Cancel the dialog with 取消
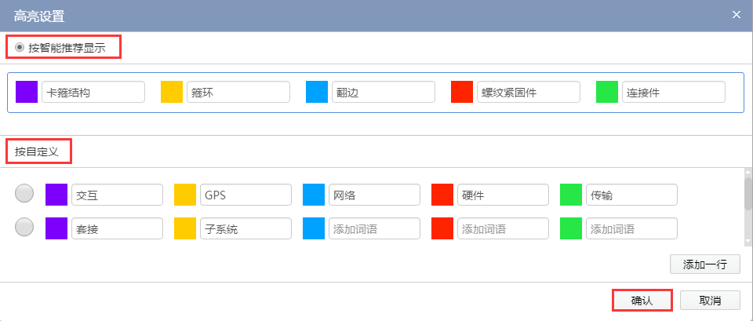 [x=710, y=301]
